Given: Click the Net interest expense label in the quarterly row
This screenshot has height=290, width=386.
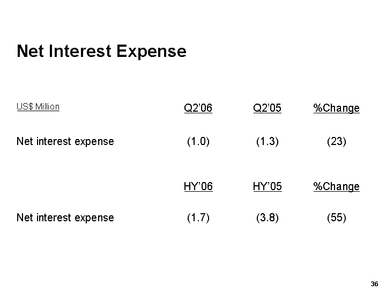Looking at the screenshot, I should click(x=65, y=141).
